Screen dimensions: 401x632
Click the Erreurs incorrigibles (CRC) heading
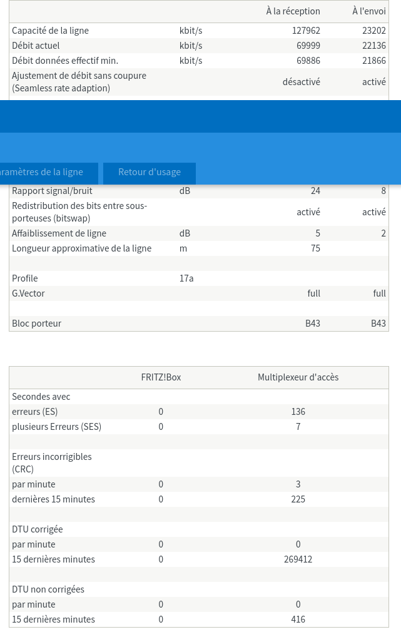pyautogui.click(x=52, y=462)
